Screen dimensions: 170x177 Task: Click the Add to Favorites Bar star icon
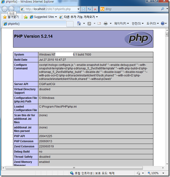point(26,17)
